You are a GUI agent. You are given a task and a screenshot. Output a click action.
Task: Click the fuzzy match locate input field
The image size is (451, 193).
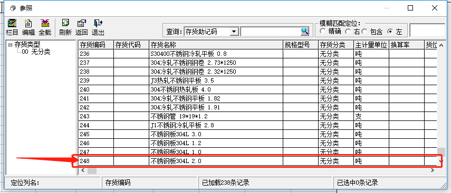pyautogui.click(x=427, y=31)
